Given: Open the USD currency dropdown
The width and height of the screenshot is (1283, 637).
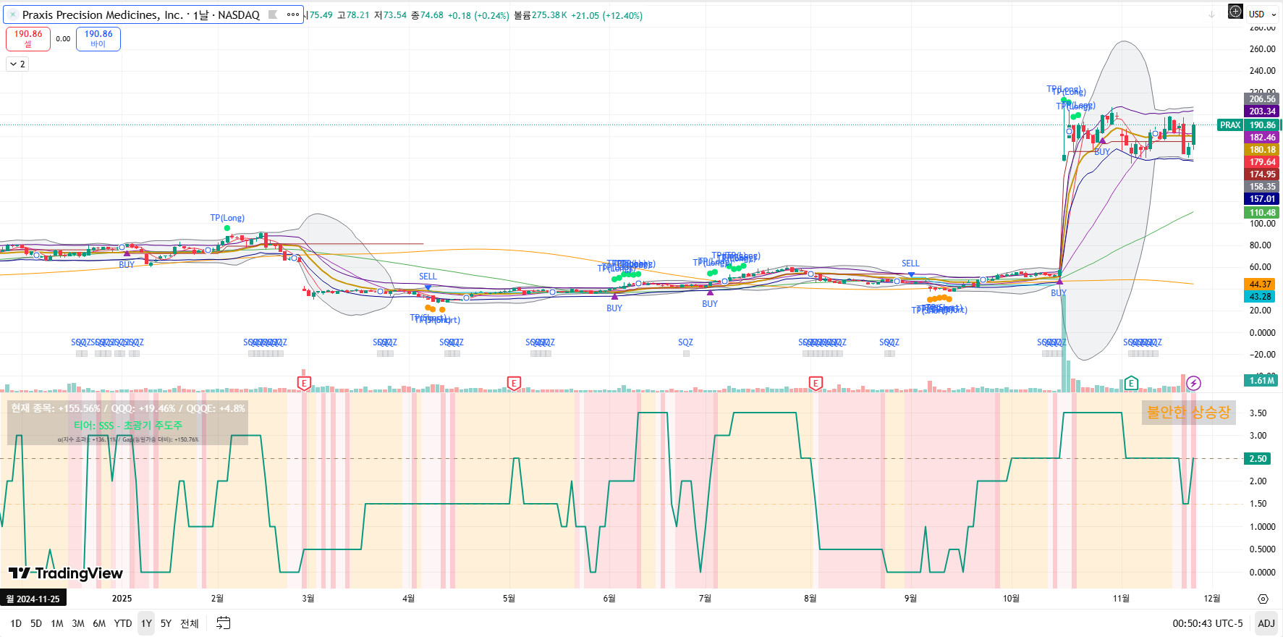Looking at the screenshot, I should (x=1261, y=14).
